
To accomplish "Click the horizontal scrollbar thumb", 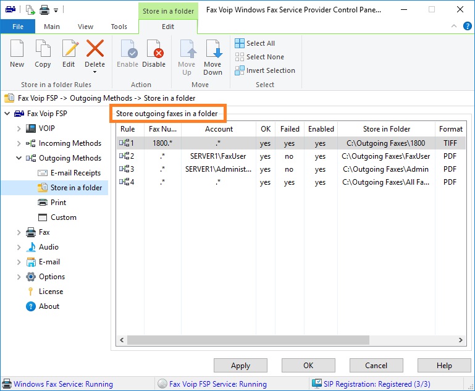I will pos(248,340).
